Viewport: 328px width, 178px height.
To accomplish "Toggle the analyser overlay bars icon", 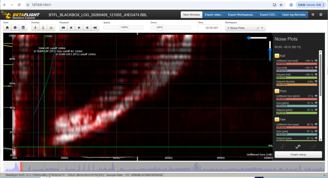I will tap(51, 28).
